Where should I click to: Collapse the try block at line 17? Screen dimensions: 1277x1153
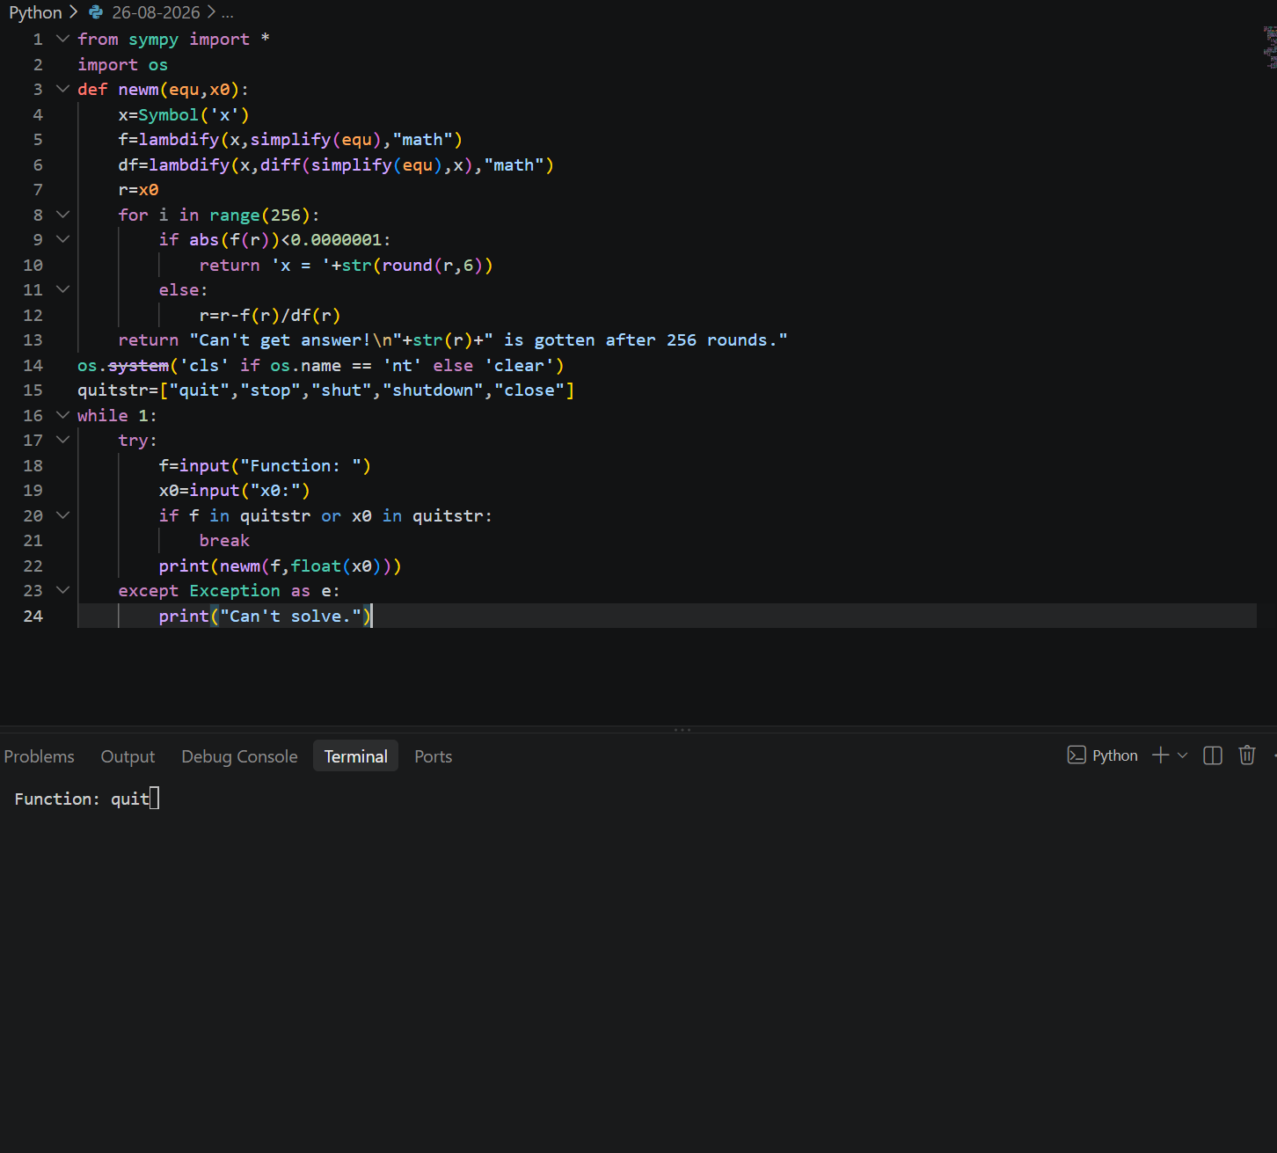pyautogui.click(x=62, y=440)
